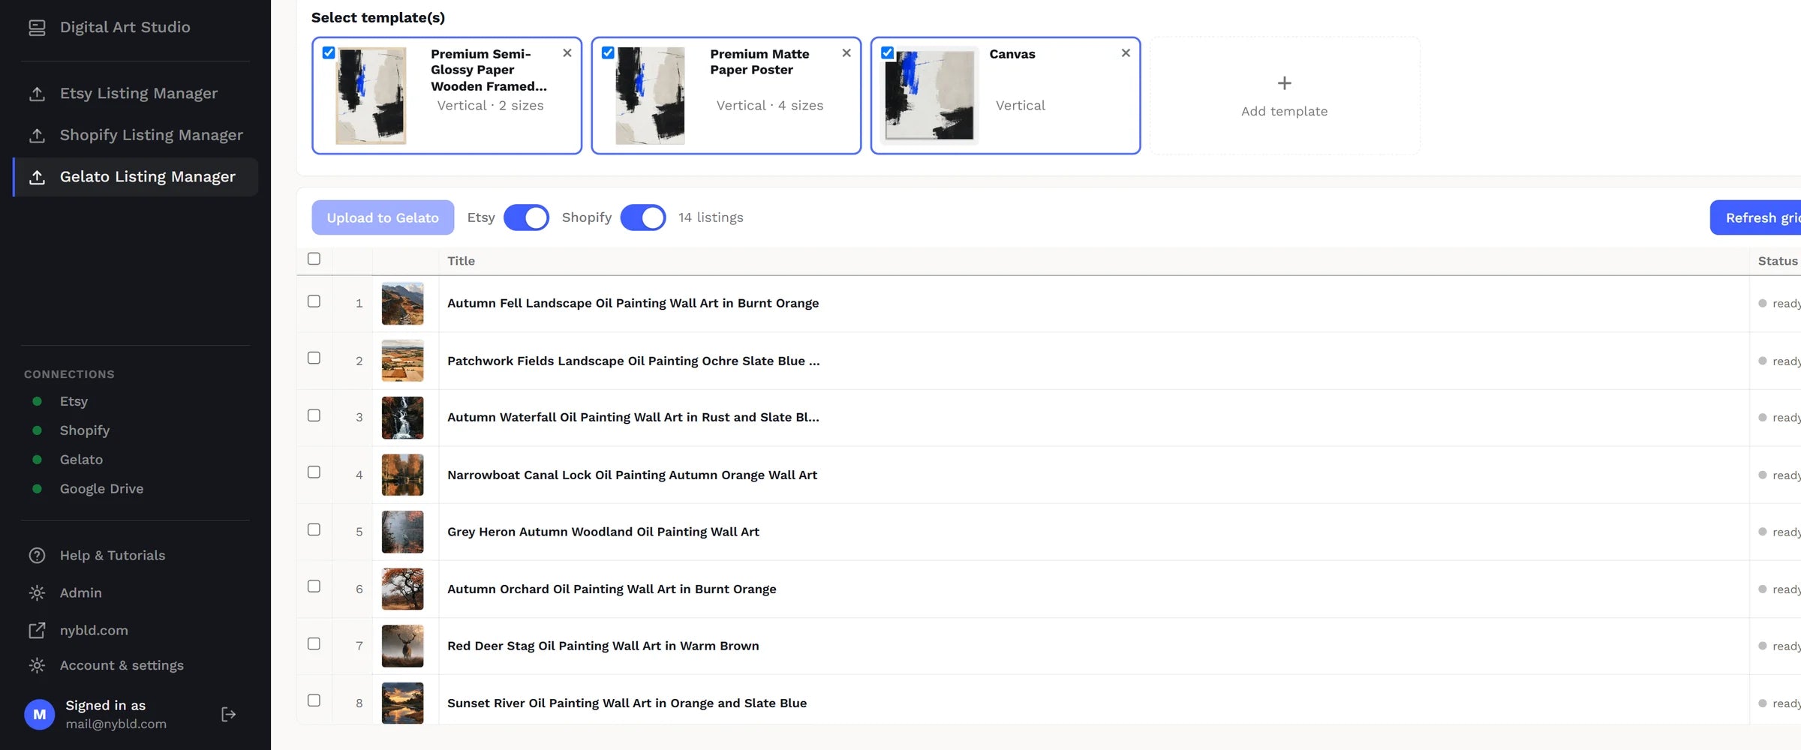This screenshot has height=750, width=1801.
Task: Uncheck the Premium Semi-Glossy Framed template checkbox
Action: coord(329,52)
